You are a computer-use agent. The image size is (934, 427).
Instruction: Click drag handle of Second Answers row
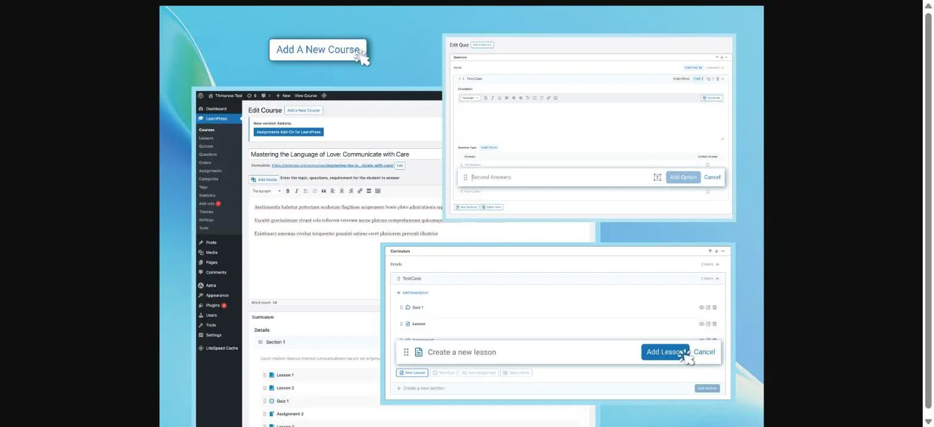pos(465,177)
